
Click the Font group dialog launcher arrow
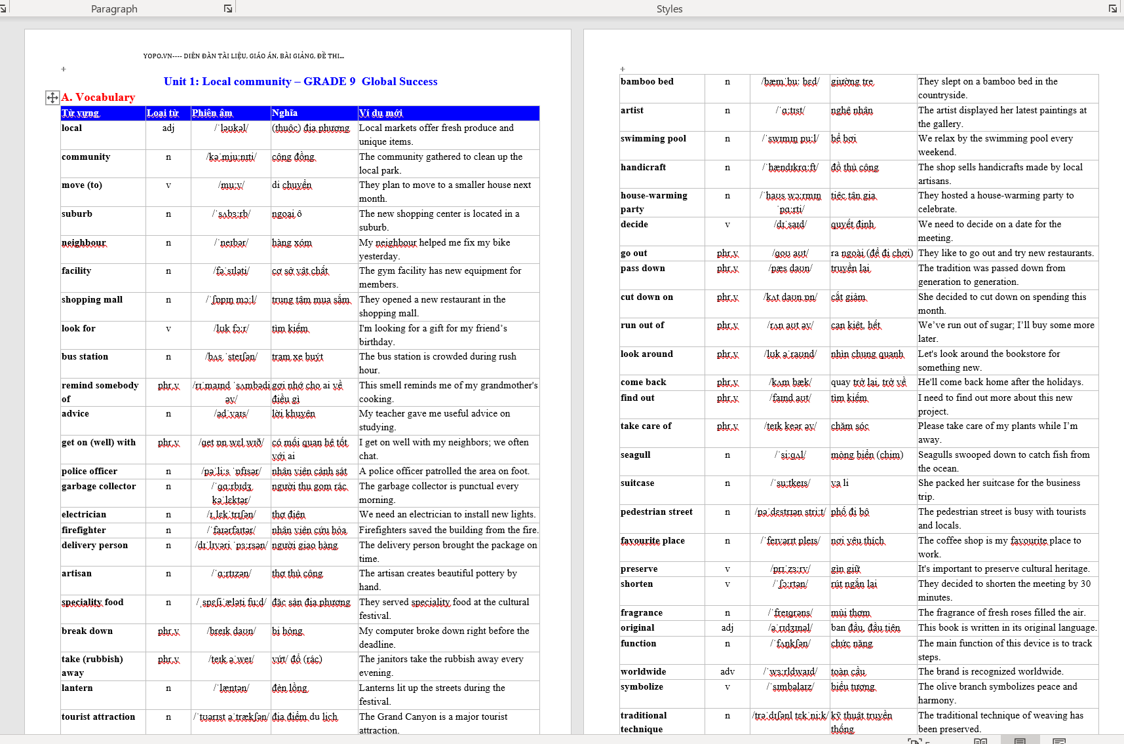click(3, 9)
